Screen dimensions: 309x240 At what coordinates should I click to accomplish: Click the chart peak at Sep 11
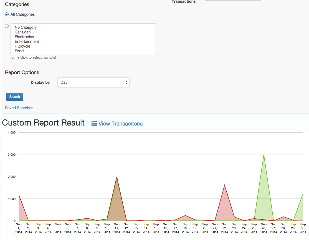coord(117,177)
